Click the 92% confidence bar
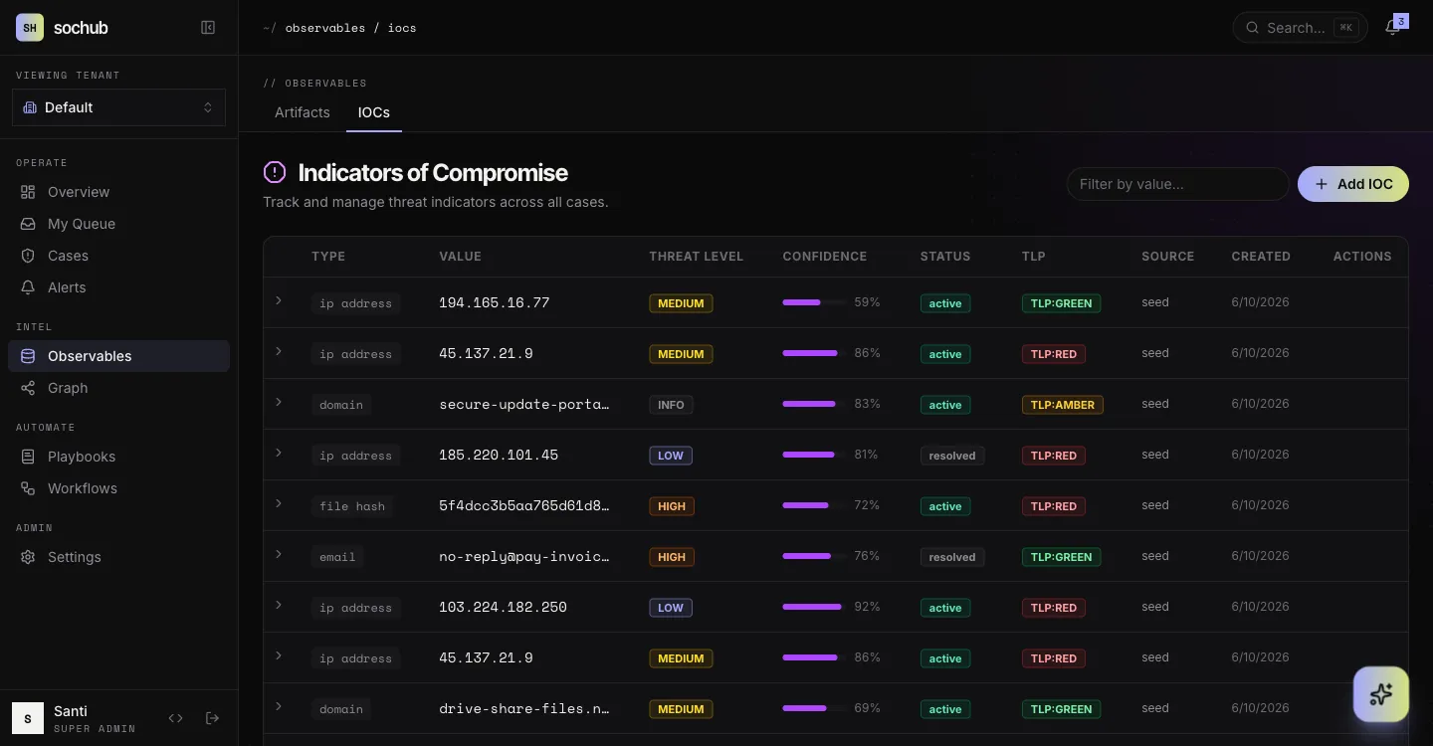The height and width of the screenshot is (746, 1433). (814, 607)
